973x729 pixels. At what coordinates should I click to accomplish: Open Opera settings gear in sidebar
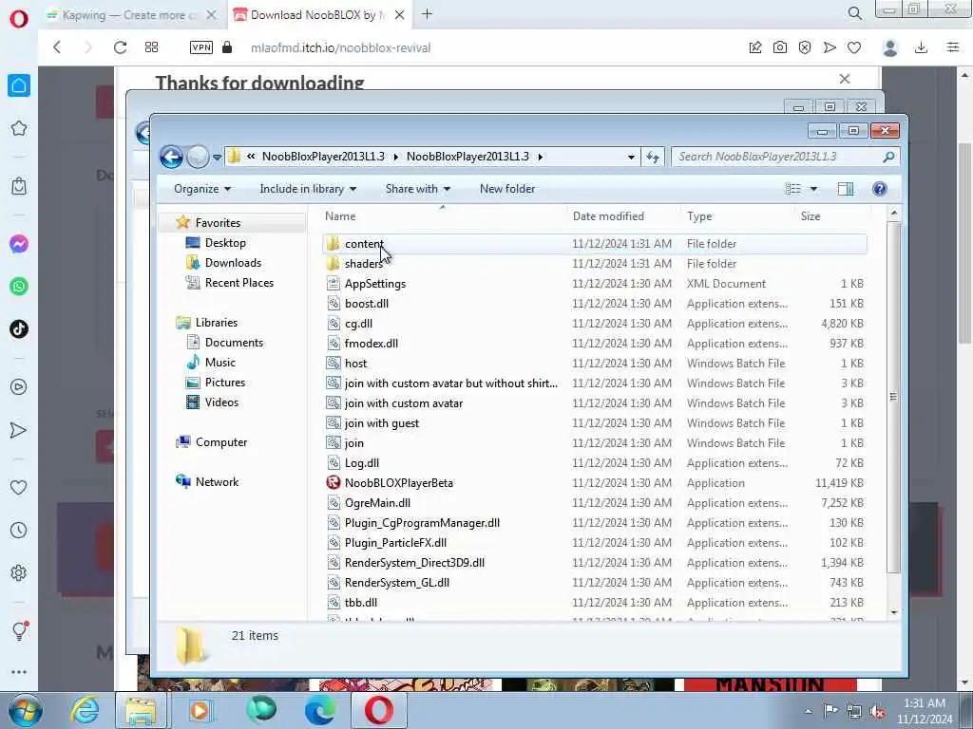(x=19, y=572)
